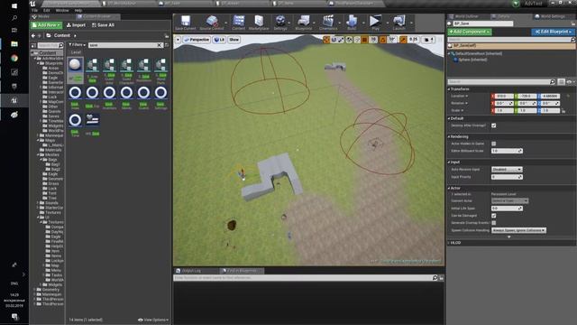Screen dimensions: 577x325
Task: Click the Windows search taskbar icon
Action: (x=14, y=18)
